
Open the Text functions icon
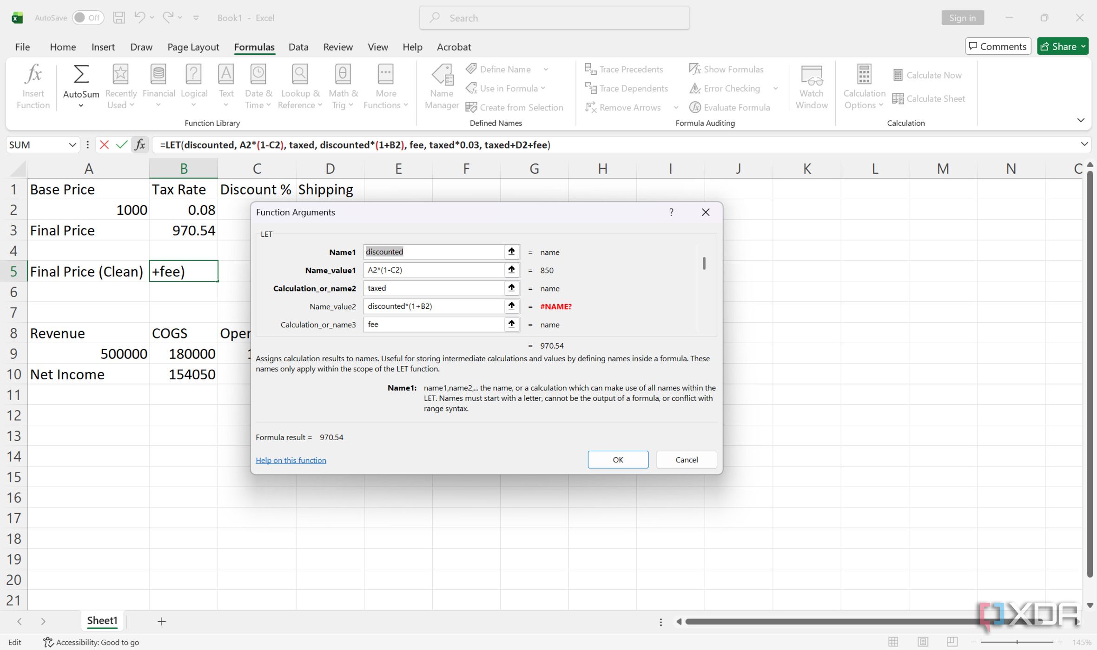tap(226, 74)
